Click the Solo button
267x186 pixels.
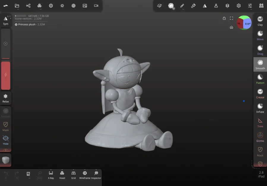coord(40,175)
